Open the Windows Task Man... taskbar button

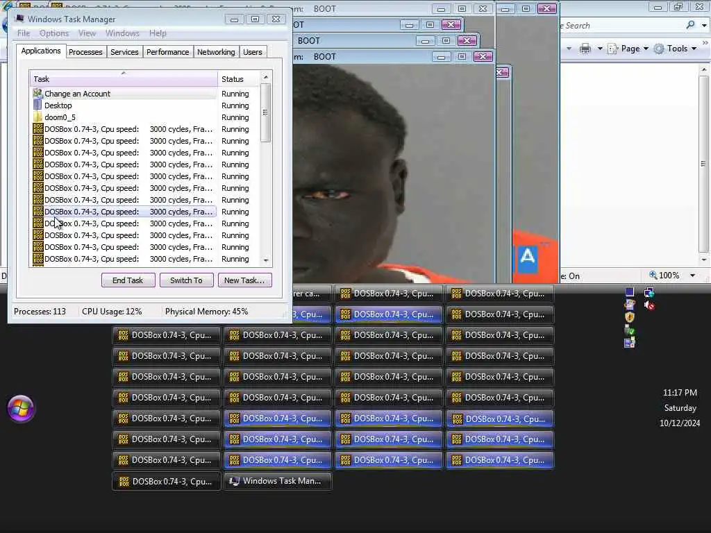point(278,481)
